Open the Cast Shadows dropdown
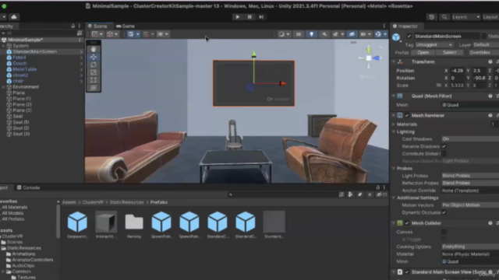The image size is (499, 280). point(470,138)
